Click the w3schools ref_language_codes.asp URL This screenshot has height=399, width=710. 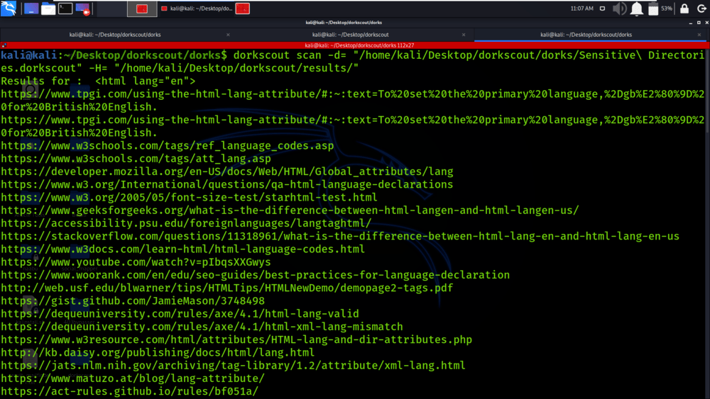tap(167, 146)
